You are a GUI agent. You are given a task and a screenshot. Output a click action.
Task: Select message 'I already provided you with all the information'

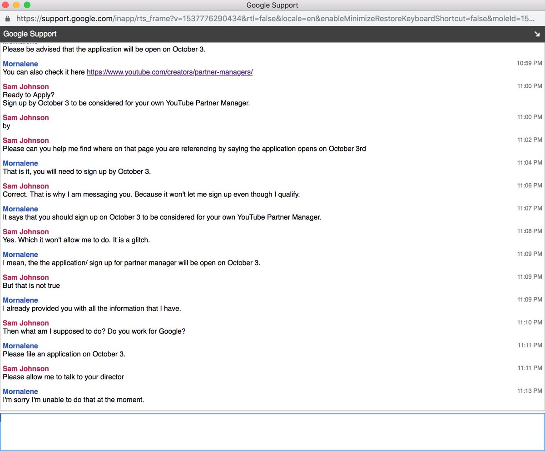click(x=92, y=309)
